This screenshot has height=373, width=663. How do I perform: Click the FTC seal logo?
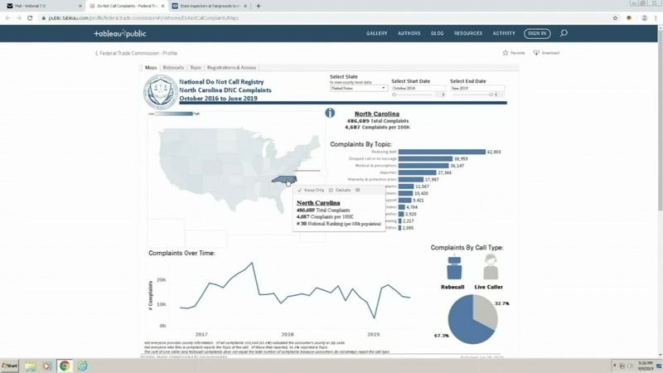pyautogui.click(x=160, y=92)
